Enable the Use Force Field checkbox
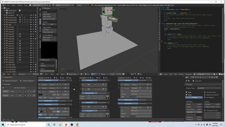 pyautogui.click(x=205, y=92)
